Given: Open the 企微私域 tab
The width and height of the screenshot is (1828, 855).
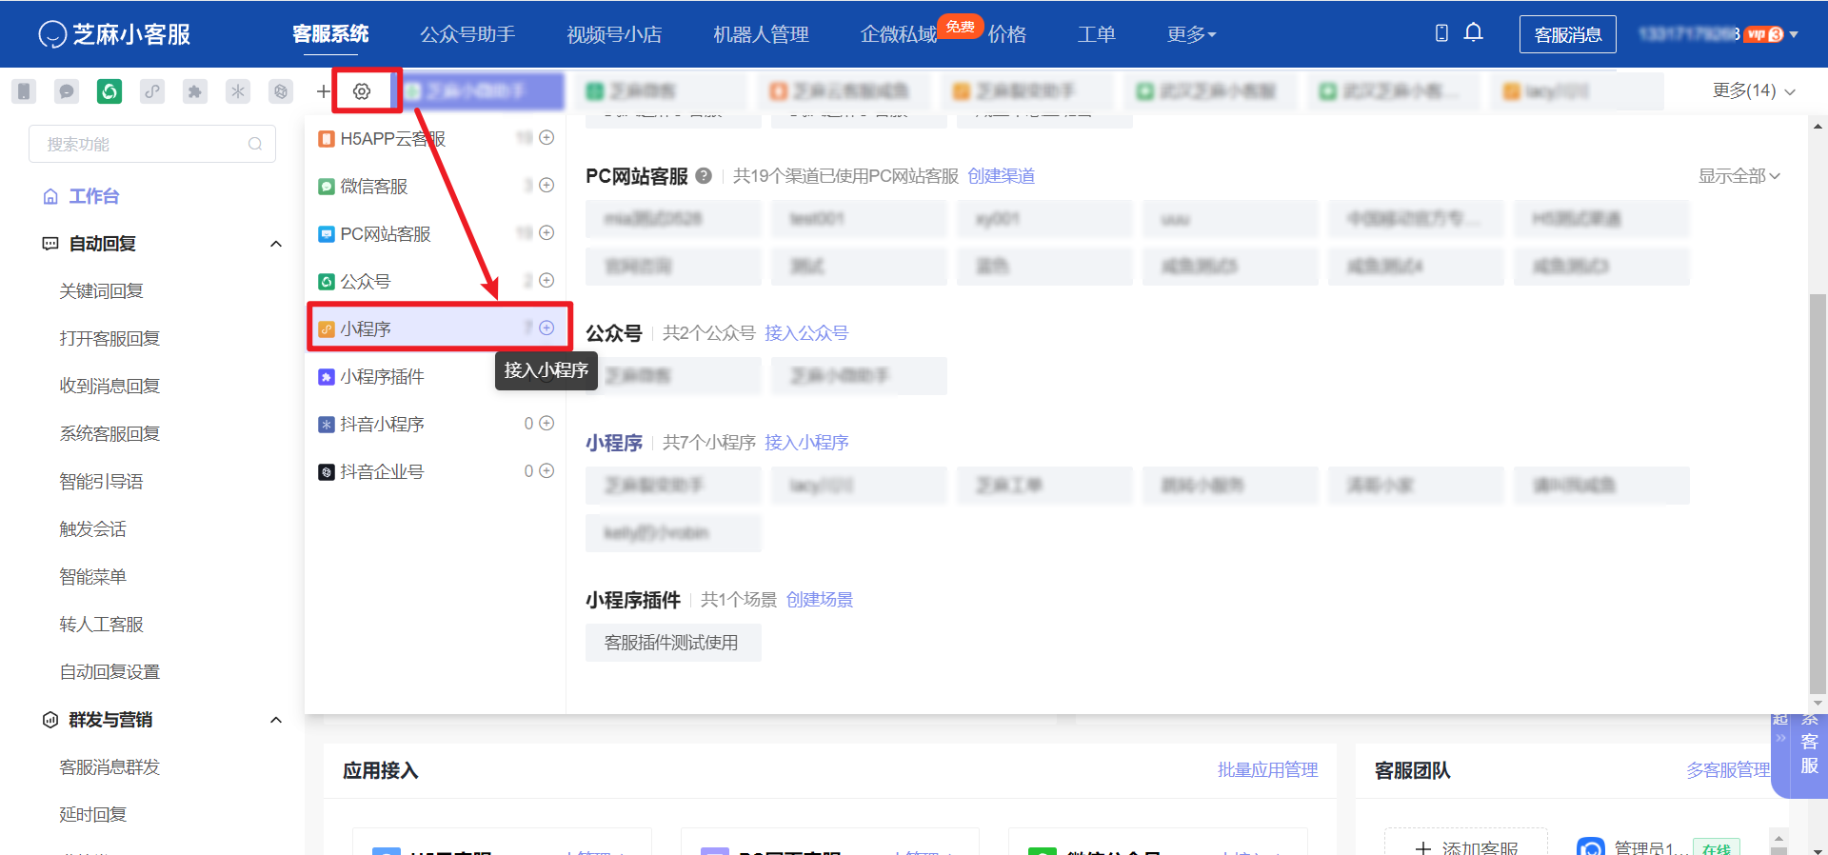Looking at the screenshot, I should pos(899,34).
